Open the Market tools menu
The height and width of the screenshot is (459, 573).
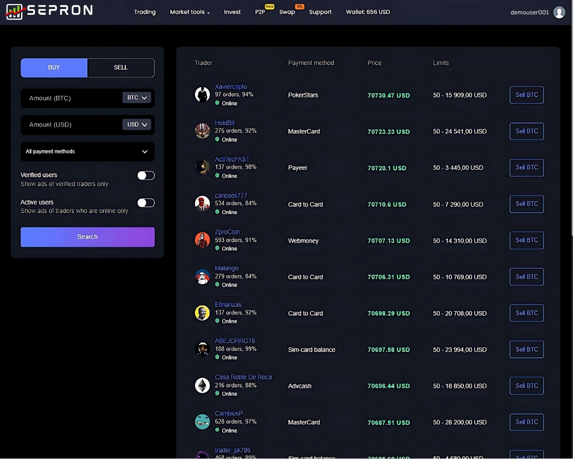point(190,12)
